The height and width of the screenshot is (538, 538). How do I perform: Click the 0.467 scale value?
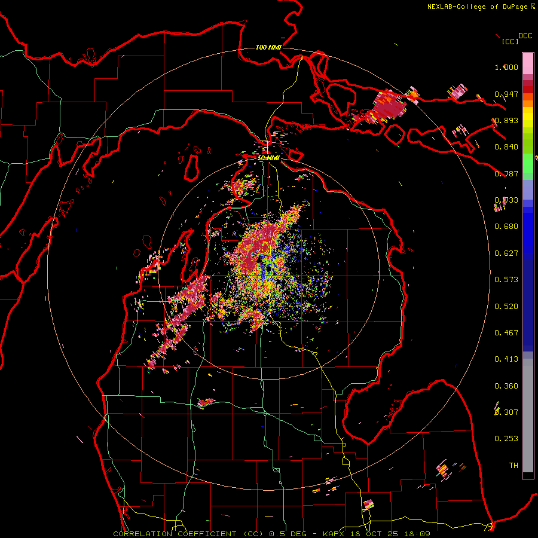pos(506,333)
